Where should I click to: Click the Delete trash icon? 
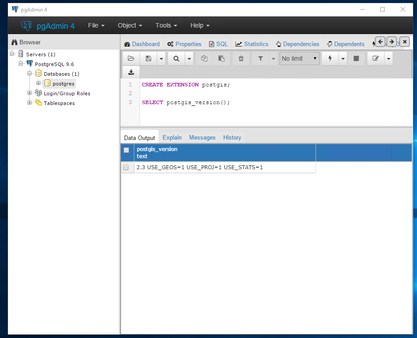click(241, 58)
